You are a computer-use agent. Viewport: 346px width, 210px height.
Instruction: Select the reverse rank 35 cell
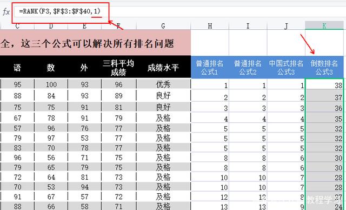(324, 118)
